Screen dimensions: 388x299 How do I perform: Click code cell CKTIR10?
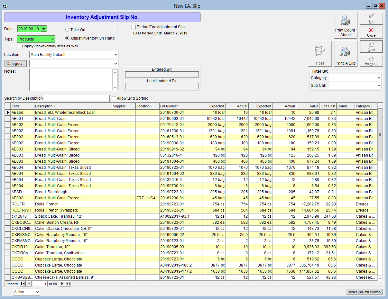point(23,247)
